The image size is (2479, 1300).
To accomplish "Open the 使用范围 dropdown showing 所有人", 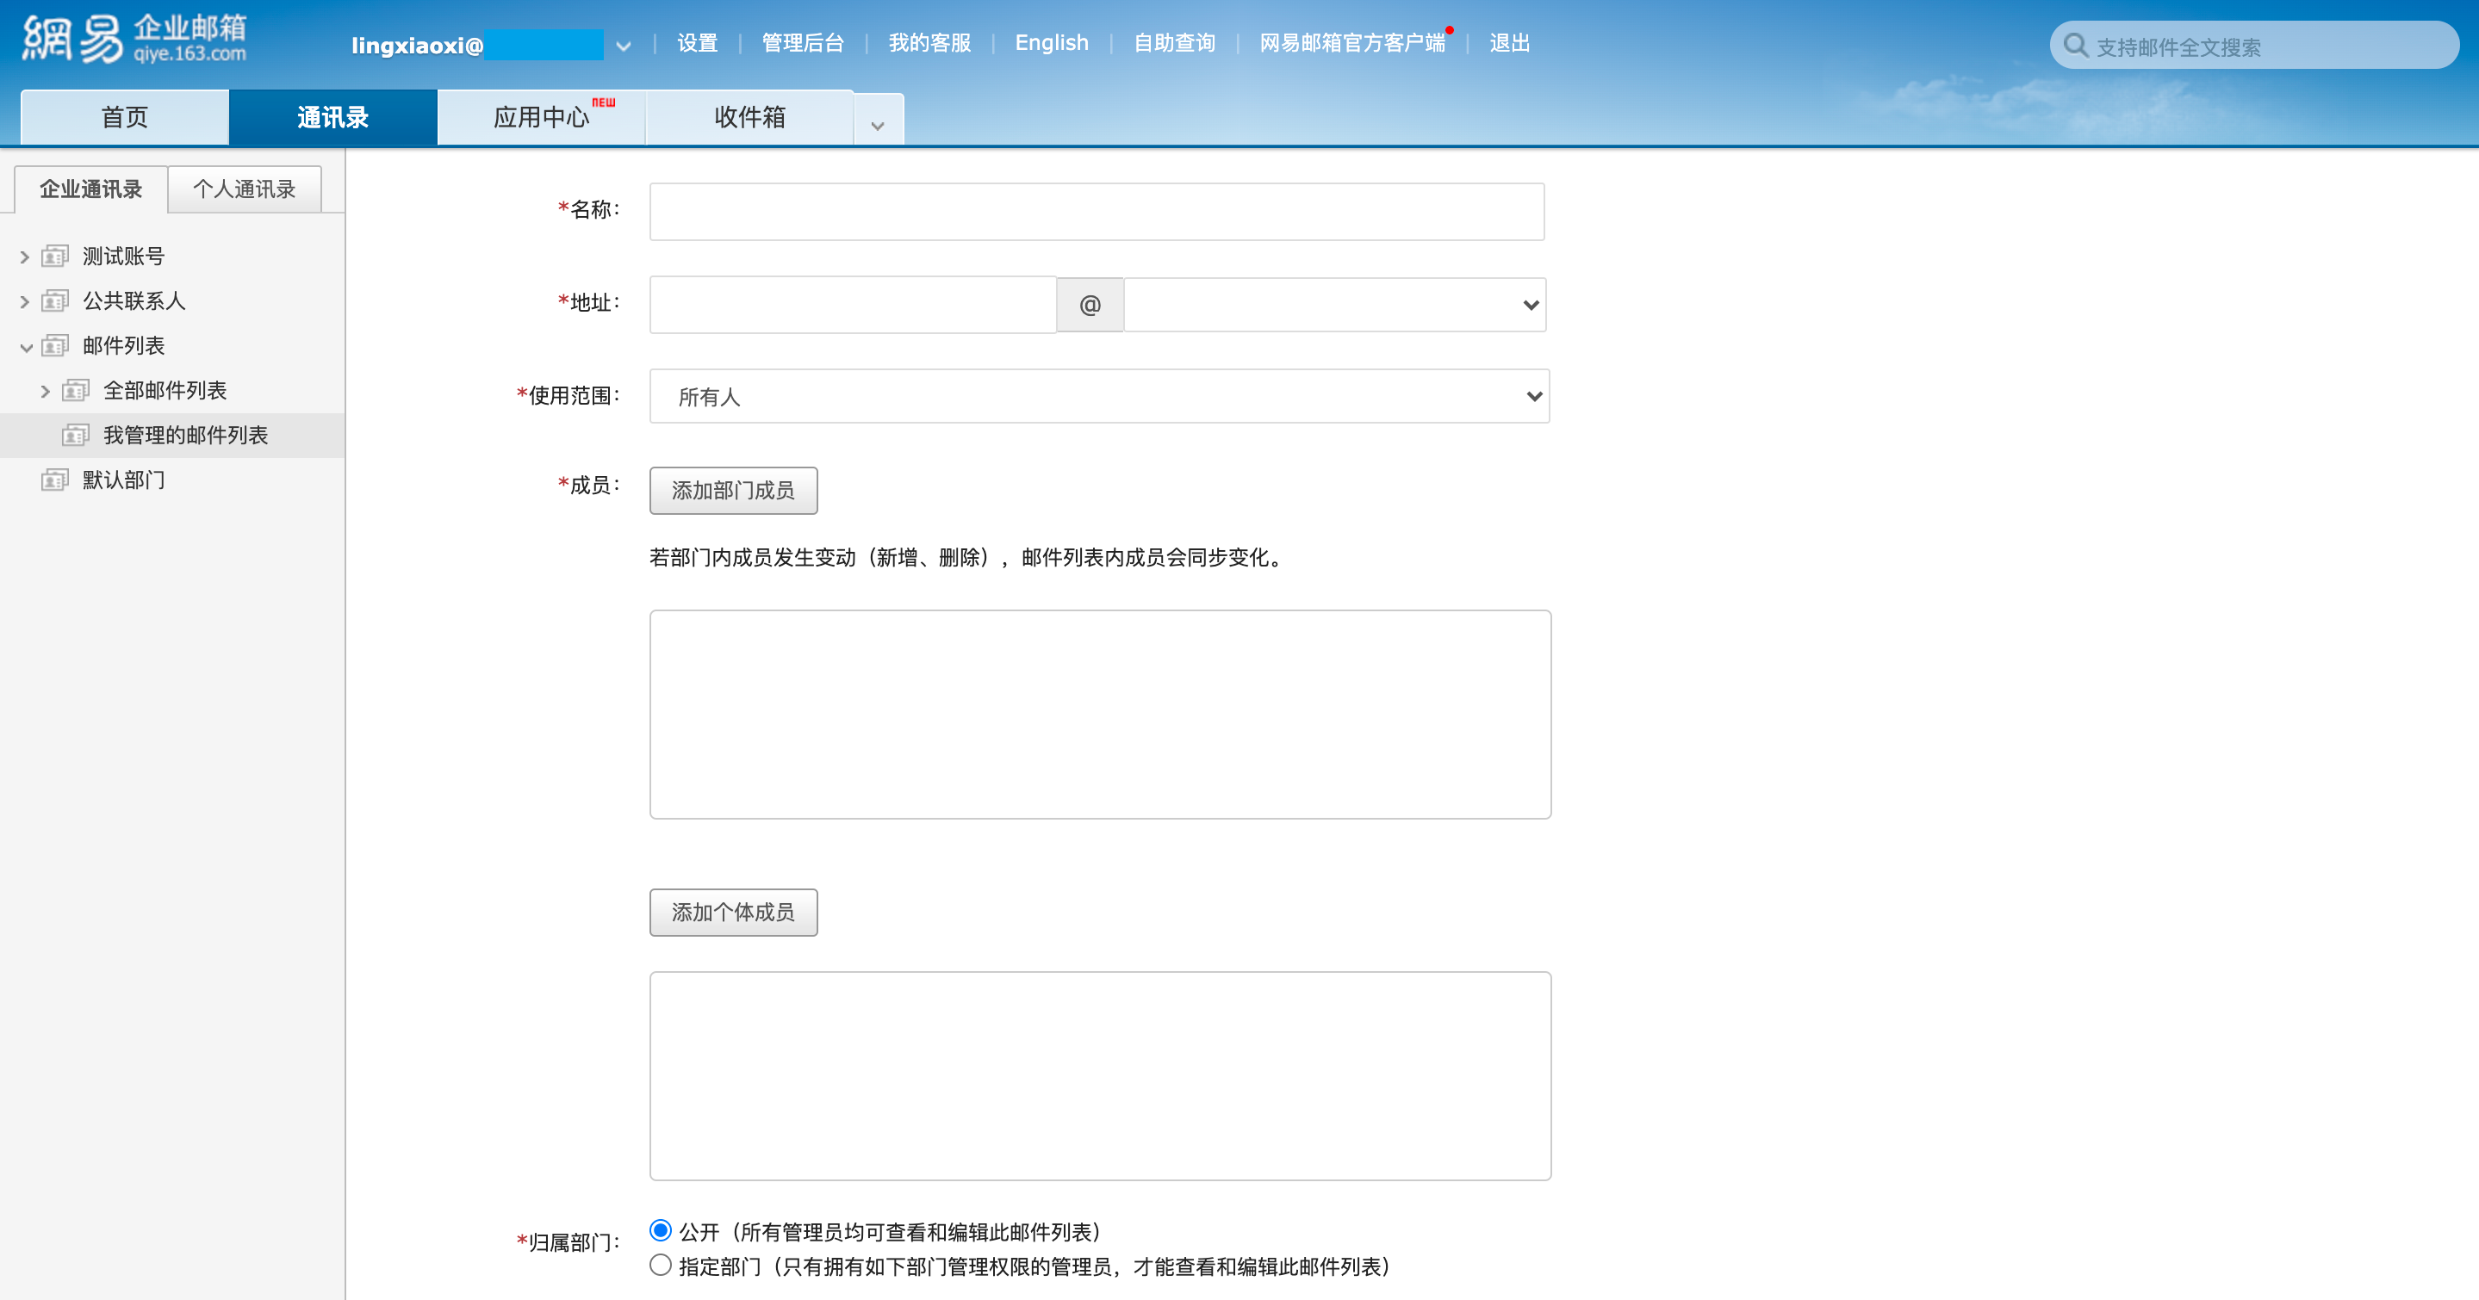I will [x=1098, y=396].
